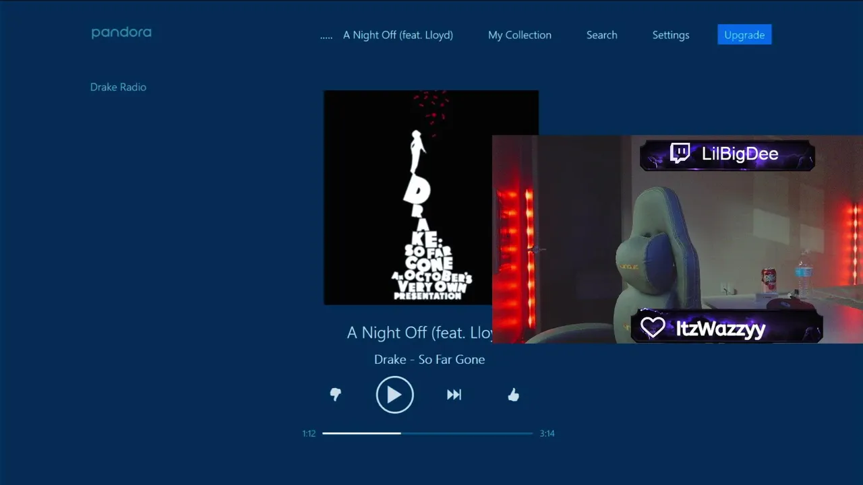Click the heart icon next to ItzWazzyy
863x485 pixels.
[653, 327]
